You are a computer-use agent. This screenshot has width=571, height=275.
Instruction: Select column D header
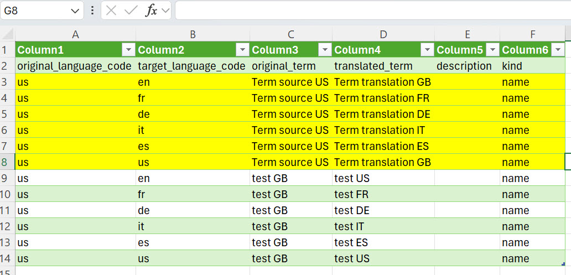(x=383, y=35)
